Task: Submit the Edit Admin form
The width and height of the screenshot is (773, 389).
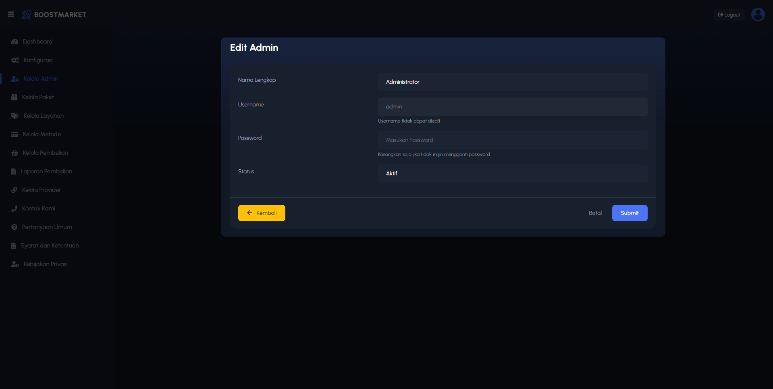Action: pyautogui.click(x=630, y=213)
